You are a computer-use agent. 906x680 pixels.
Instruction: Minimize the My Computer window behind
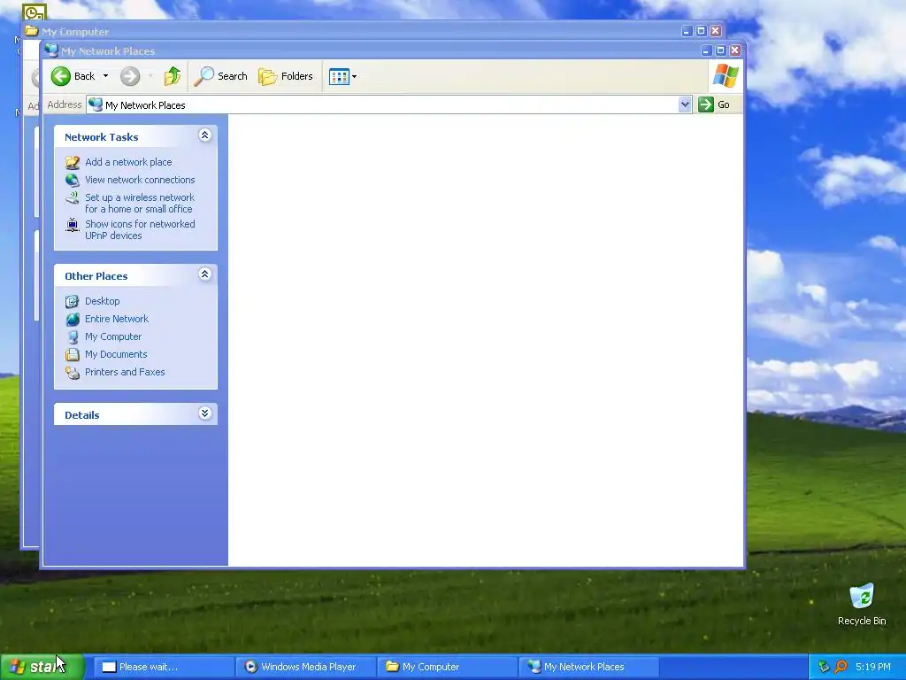[687, 31]
